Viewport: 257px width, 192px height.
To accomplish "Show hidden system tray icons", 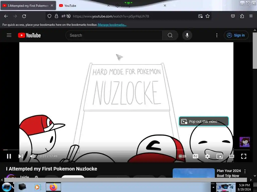I will (213, 187).
